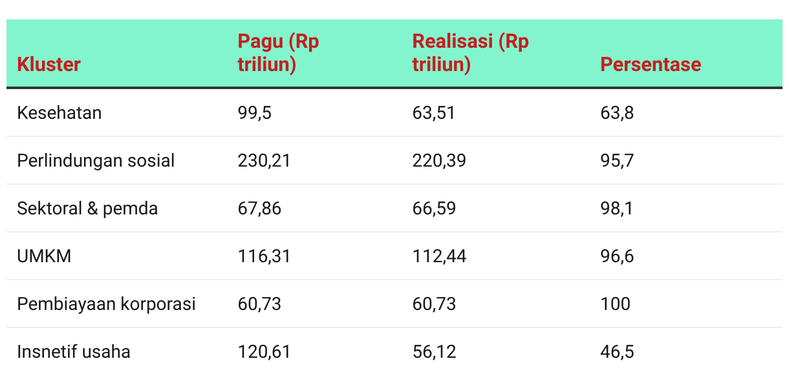
Task: Click the Sektoral & pemda cell
Action: (x=87, y=209)
